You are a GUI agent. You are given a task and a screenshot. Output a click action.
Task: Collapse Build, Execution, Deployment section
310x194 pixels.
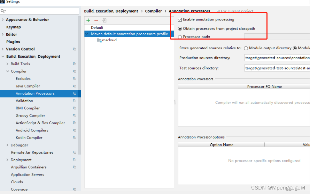3,57
